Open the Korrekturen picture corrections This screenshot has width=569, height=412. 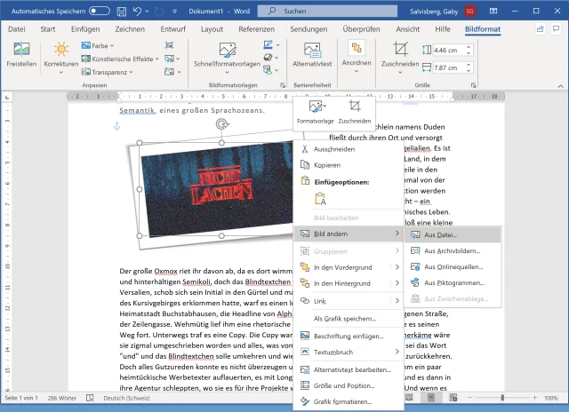61,54
